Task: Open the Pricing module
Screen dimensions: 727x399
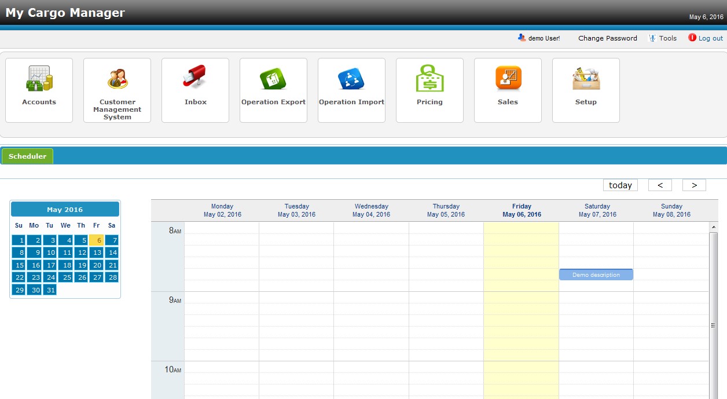Action: coord(429,90)
